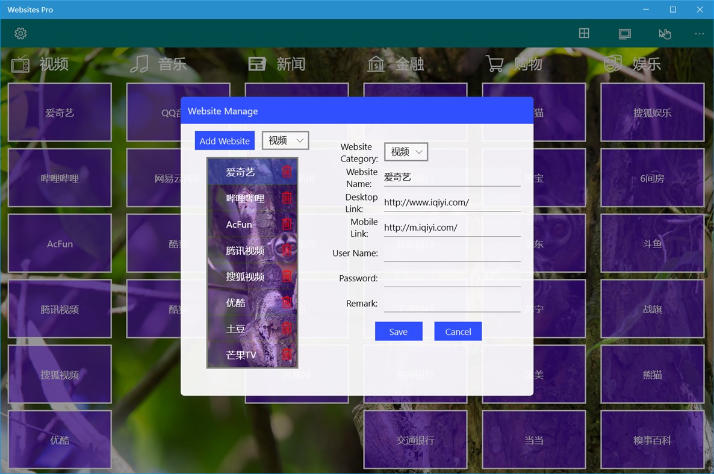
Task: Select 搜狐视频 in the website list
Action: (252, 276)
